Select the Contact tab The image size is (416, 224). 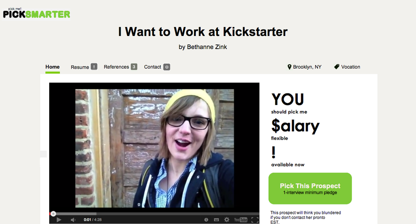152,67
